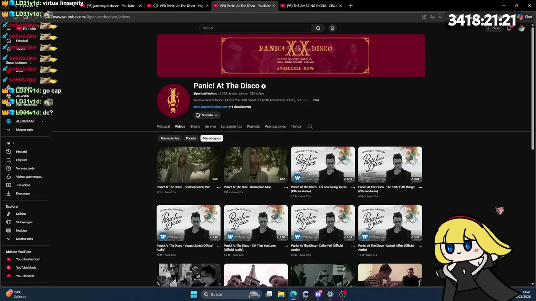Open Descargas in sidebar
Image resolution: width=536 pixels, height=301 pixels.
[25, 193]
